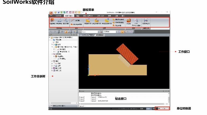The width and height of the screenshot is (207, 115).
Task: Open the first ribbon tab (geometry)
Action: click(x=58, y=16)
